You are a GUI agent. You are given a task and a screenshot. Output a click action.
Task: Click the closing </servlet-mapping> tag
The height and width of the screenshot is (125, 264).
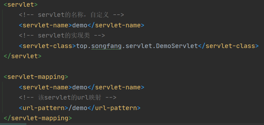pyautogui.click(x=38, y=118)
